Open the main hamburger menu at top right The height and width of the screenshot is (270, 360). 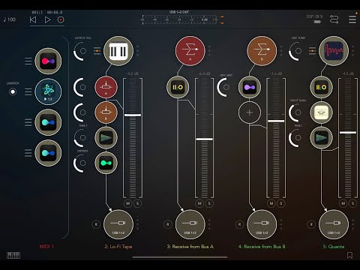coord(352,19)
